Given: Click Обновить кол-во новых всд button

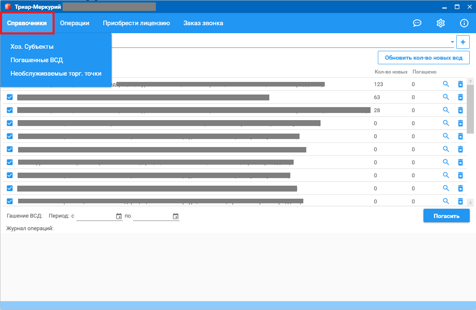Looking at the screenshot, I should click(423, 58).
